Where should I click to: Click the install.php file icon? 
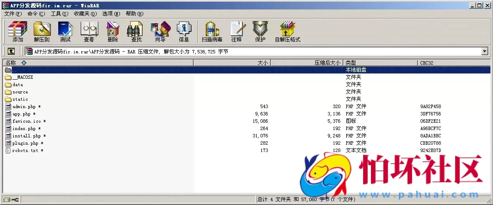[9, 136]
